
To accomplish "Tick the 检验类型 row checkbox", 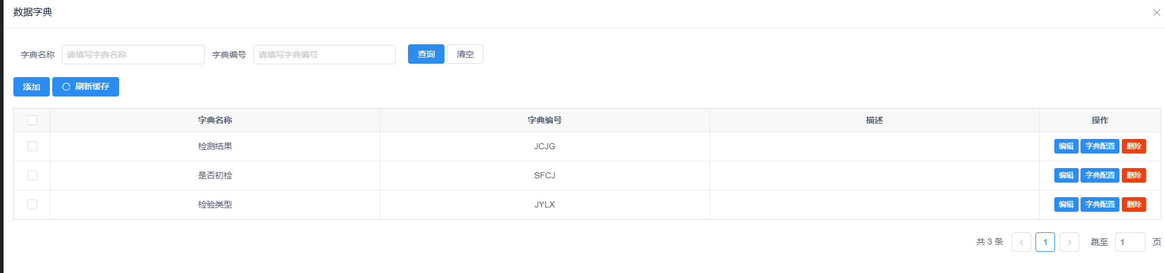I will [x=32, y=204].
